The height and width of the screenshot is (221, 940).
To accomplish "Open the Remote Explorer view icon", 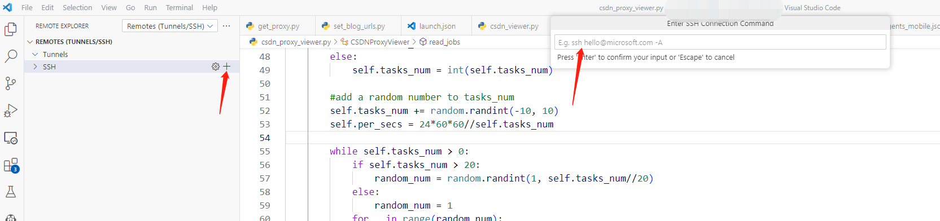I will point(11,138).
